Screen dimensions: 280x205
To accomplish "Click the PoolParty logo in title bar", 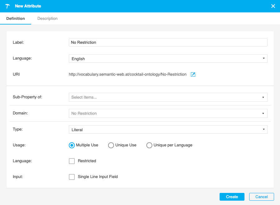I will pos(8,6).
